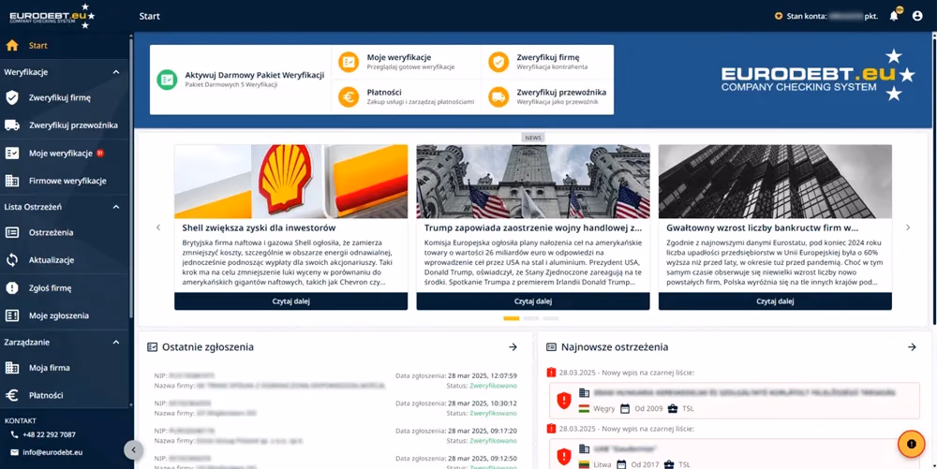
Task: Click the Litwa blacklist warning card
Action: (x=735, y=454)
